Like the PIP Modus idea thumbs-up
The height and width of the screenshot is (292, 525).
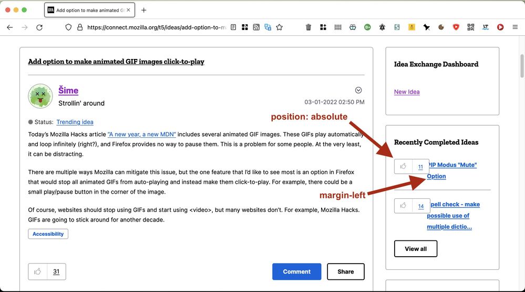point(403,166)
